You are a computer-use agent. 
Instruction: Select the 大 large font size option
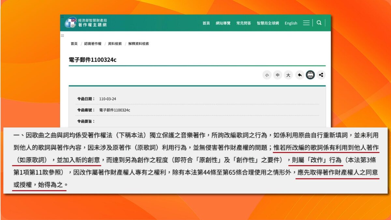pyautogui.click(x=288, y=75)
